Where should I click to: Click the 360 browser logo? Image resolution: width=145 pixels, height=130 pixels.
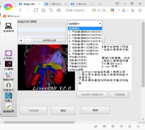[8, 7]
